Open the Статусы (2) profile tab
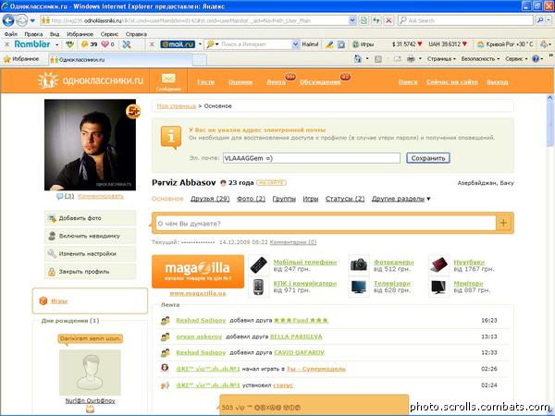The width and height of the screenshot is (555, 416). point(345,199)
